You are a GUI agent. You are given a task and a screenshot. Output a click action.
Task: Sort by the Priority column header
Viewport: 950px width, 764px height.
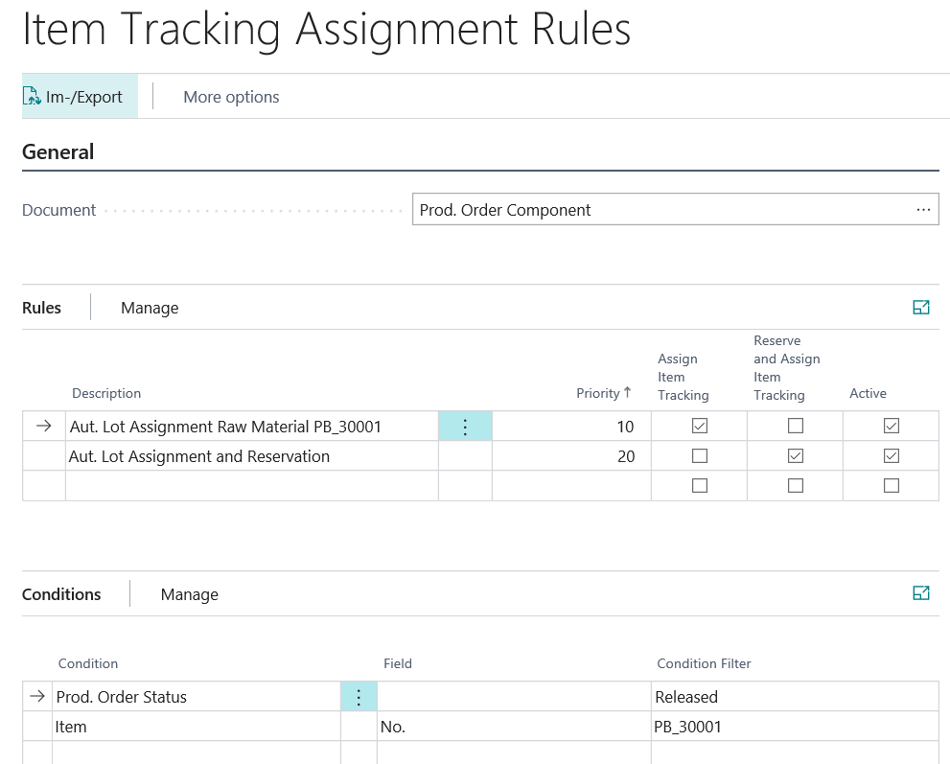click(603, 393)
